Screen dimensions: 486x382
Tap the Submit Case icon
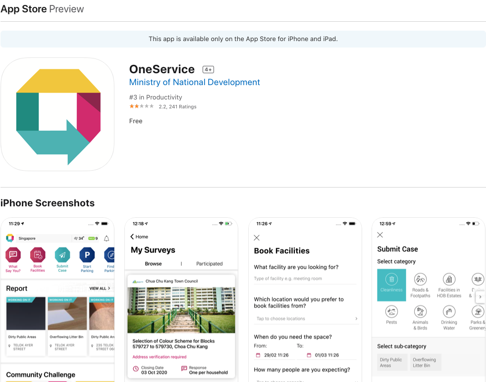(62, 255)
